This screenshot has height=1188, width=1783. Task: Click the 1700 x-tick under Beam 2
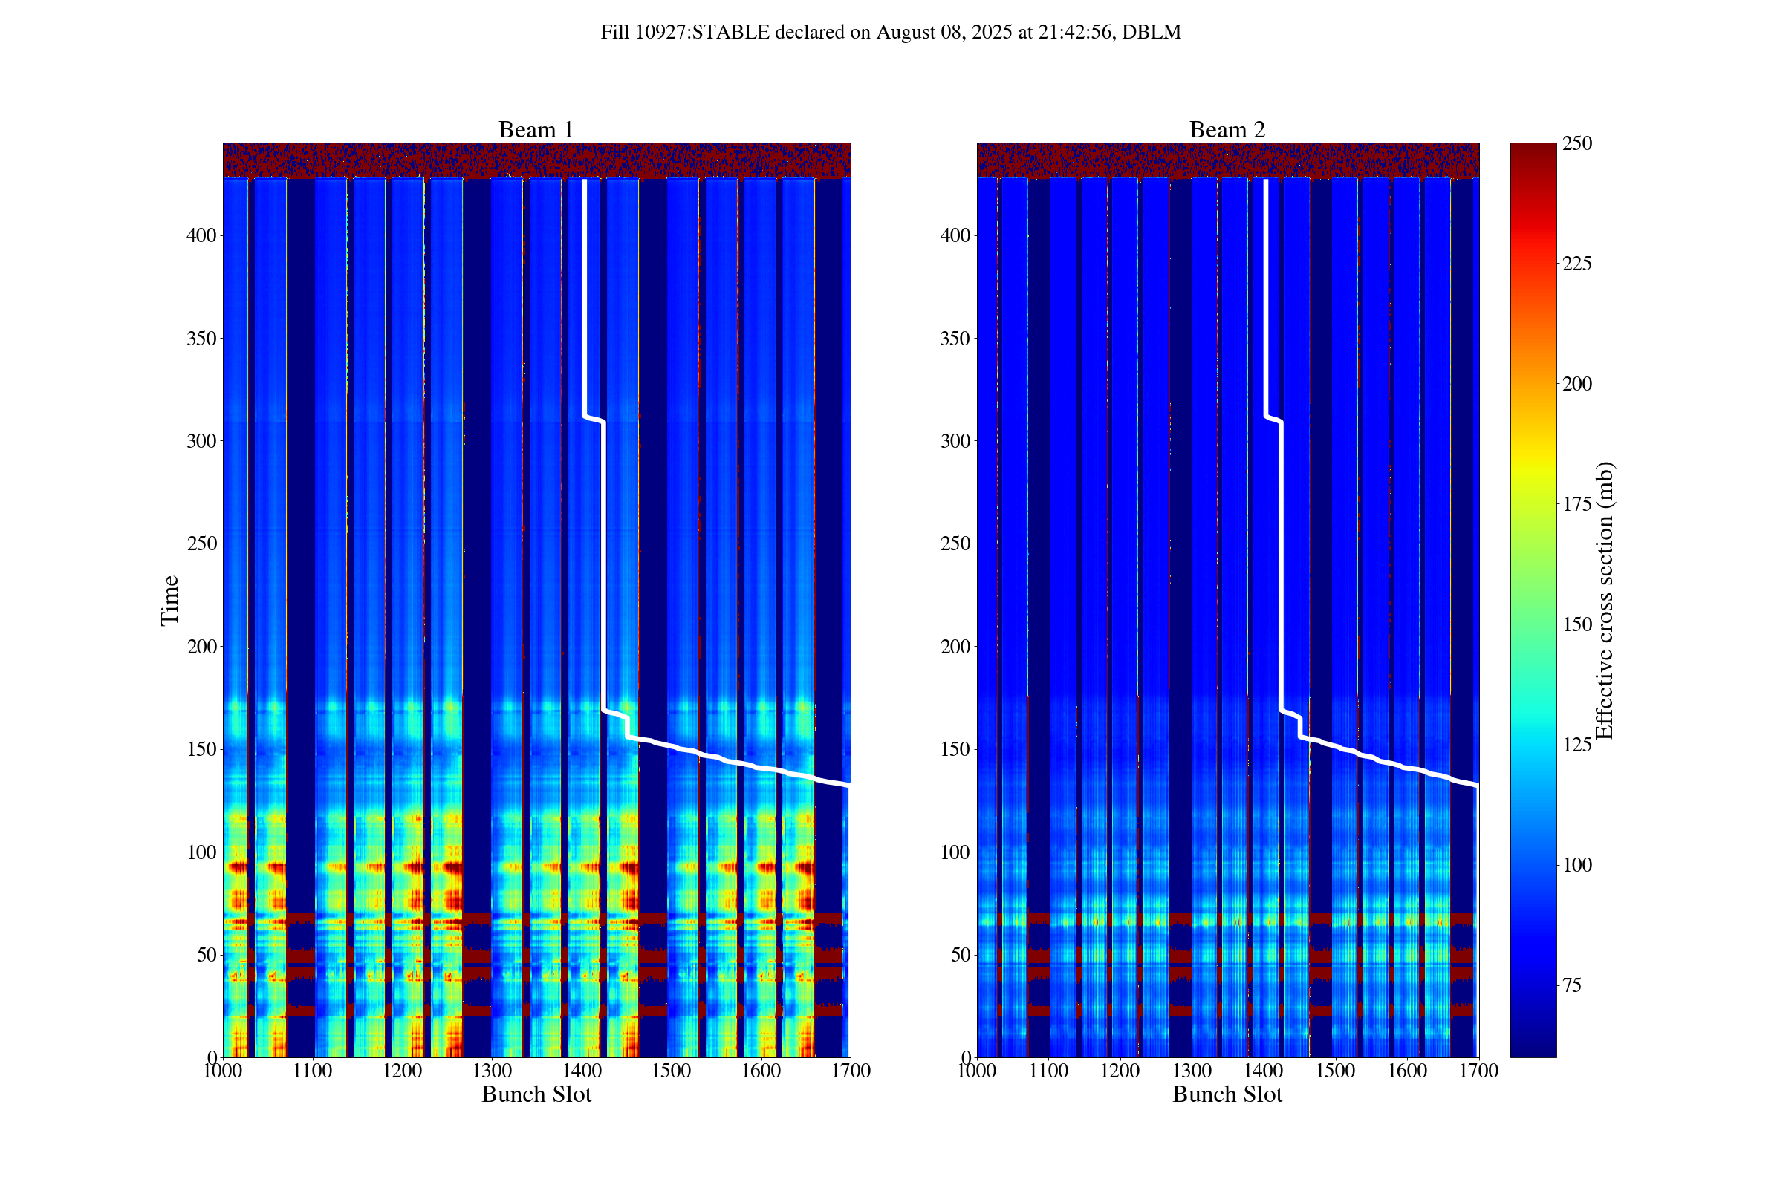1478,1071
